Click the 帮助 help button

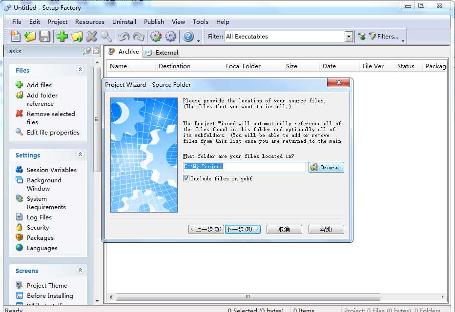pyautogui.click(x=326, y=229)
